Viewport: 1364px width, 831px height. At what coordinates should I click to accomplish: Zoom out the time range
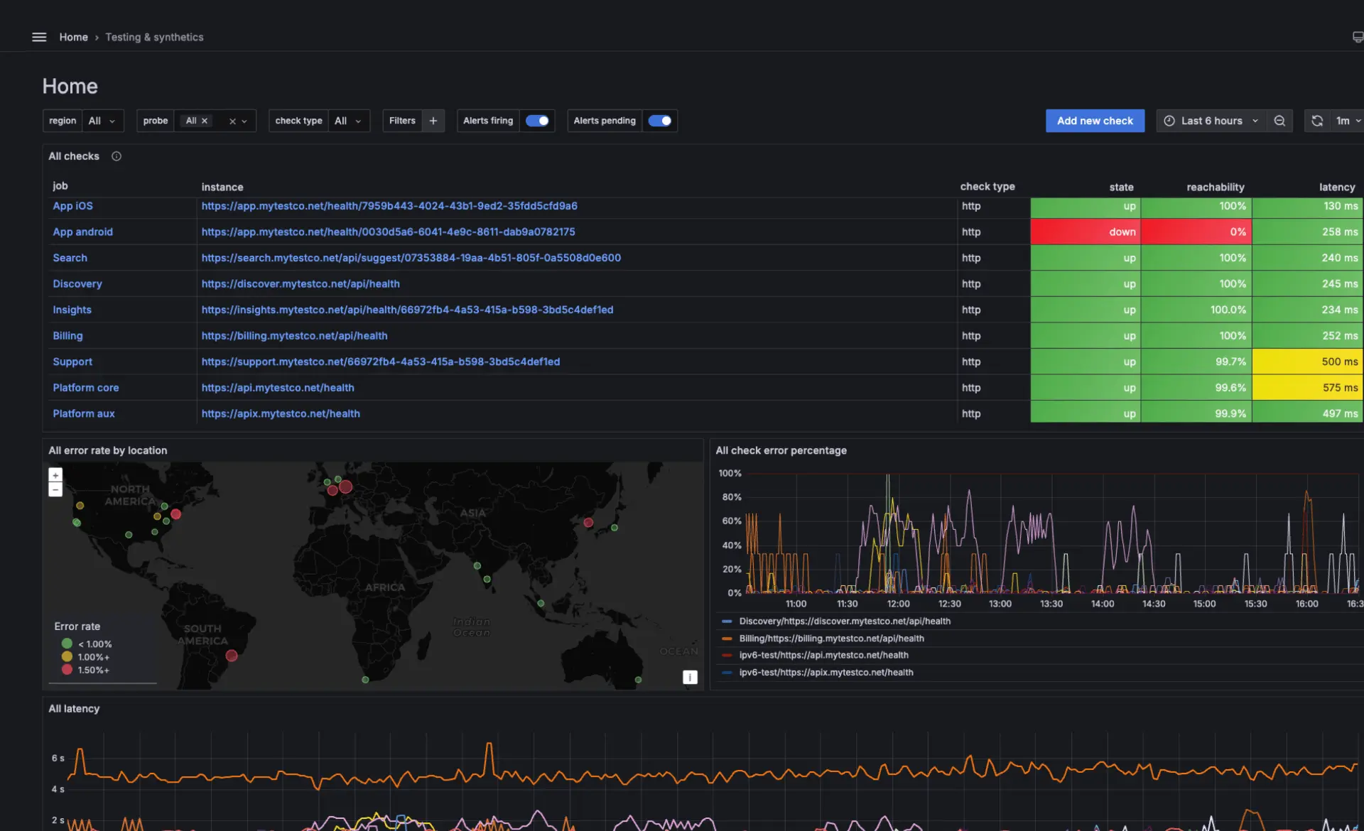(1279, 121)
